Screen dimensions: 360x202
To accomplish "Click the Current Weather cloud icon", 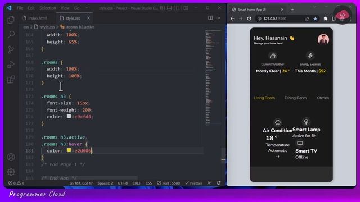I will point(273,56).
